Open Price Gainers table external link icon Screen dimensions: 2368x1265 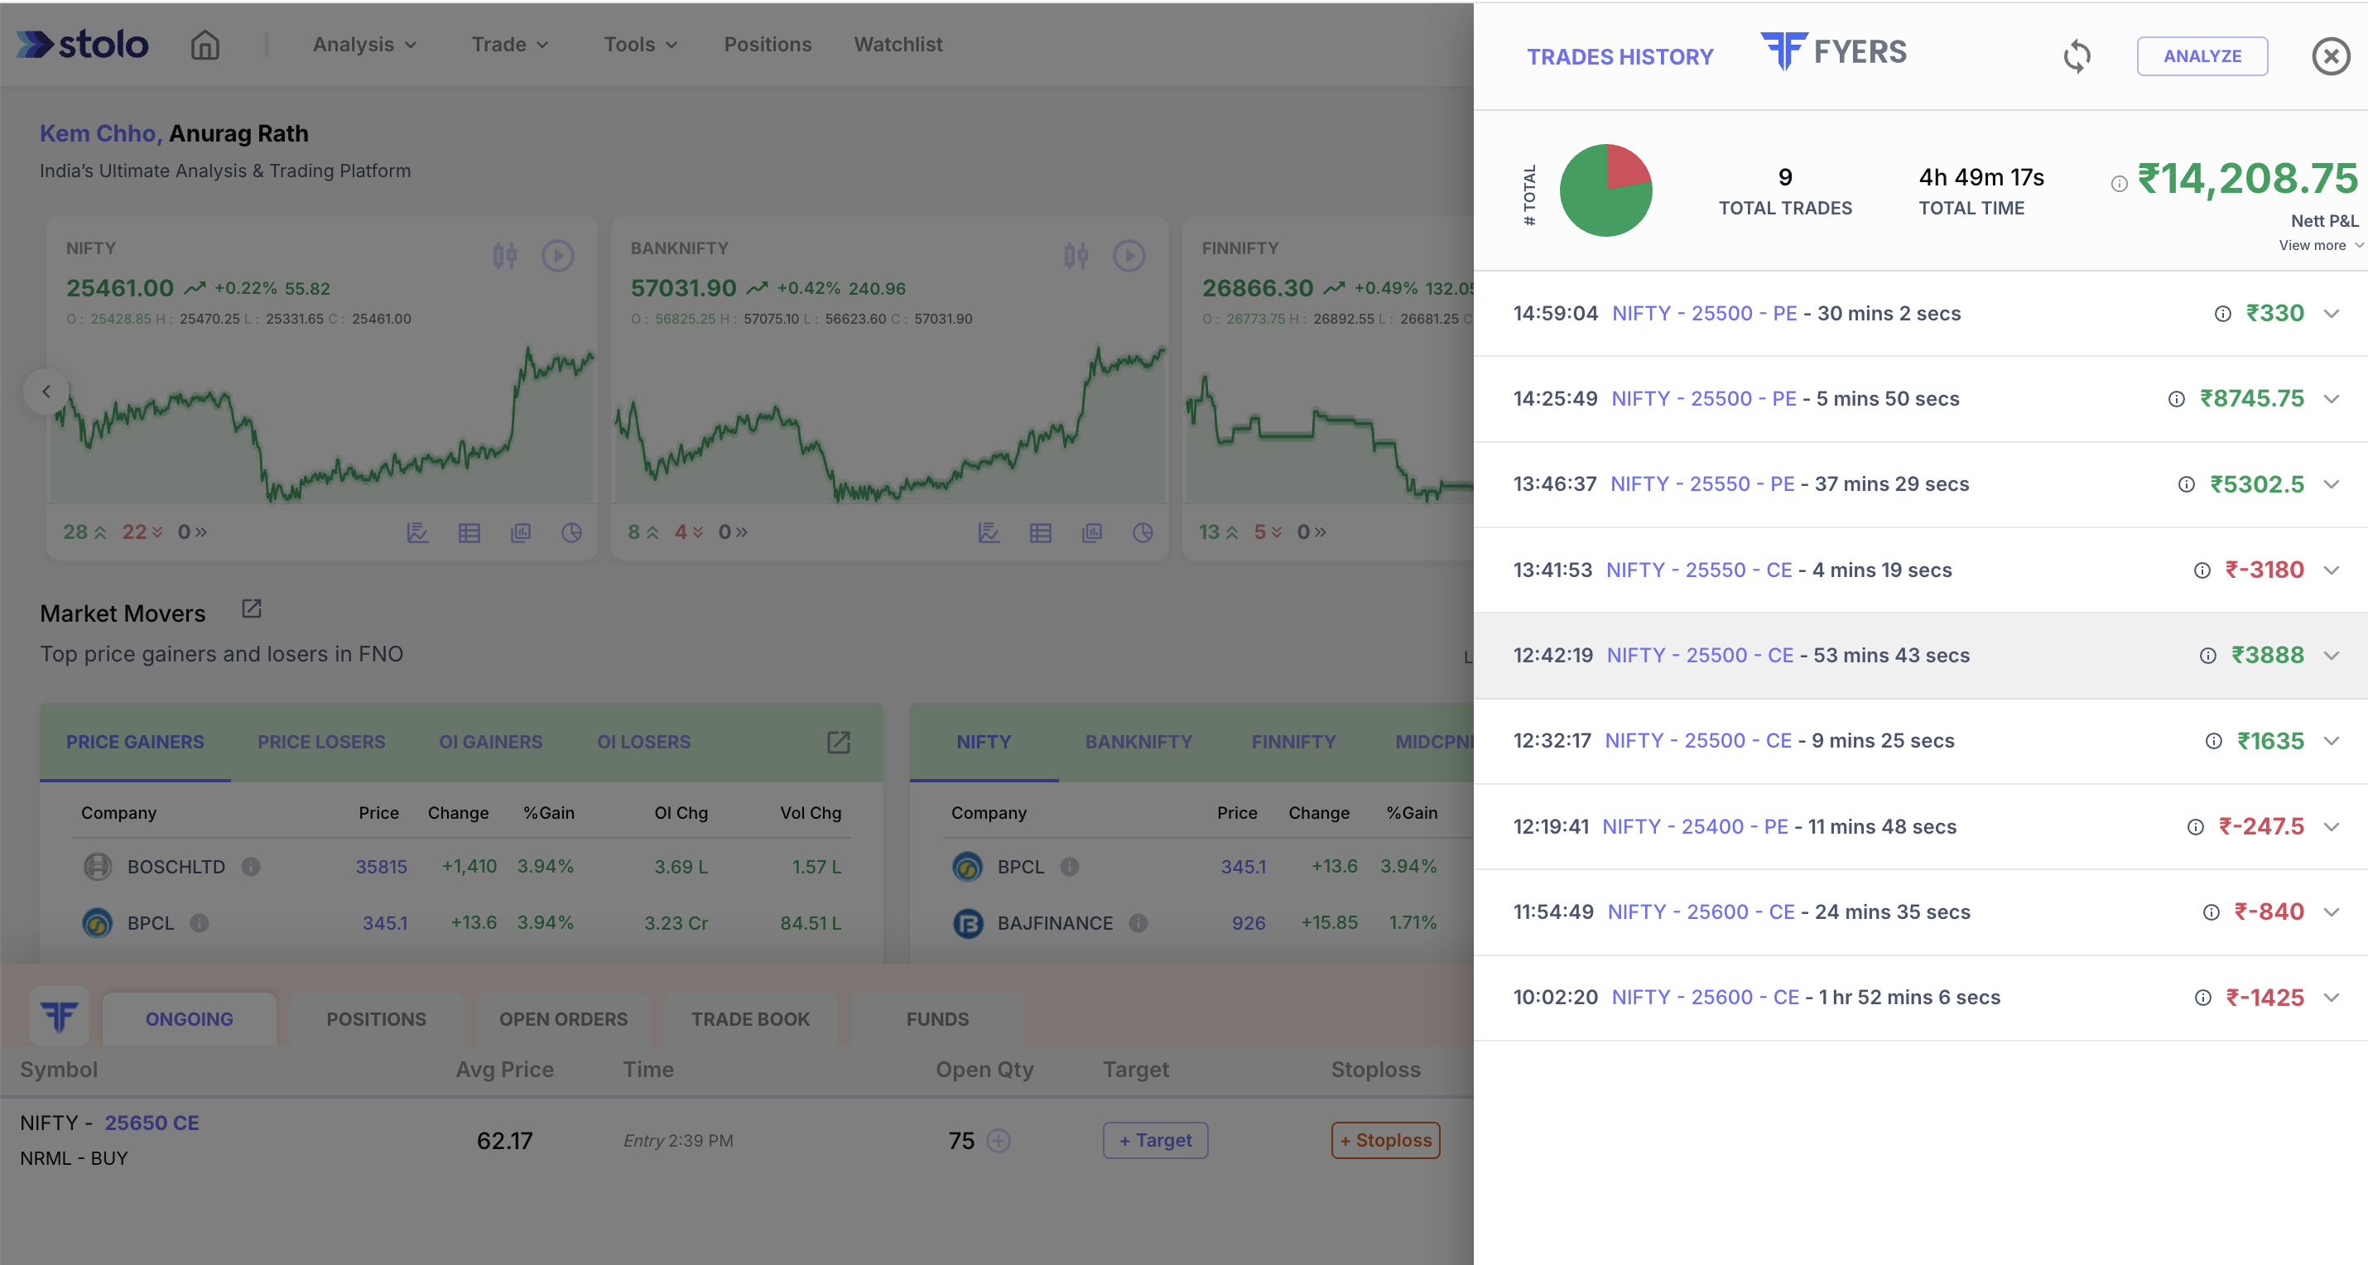tap(839, 742)
